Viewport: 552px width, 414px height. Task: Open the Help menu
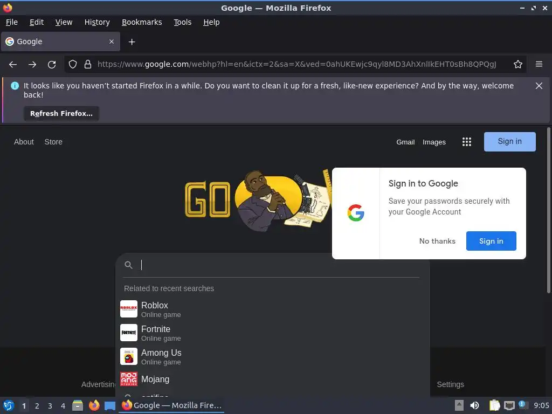[x=211, y=22]
